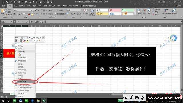Click the 格式刷 (Format Painter) button

9,15
